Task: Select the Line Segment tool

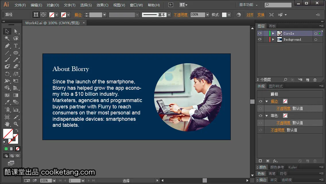Action: [7, 53]
